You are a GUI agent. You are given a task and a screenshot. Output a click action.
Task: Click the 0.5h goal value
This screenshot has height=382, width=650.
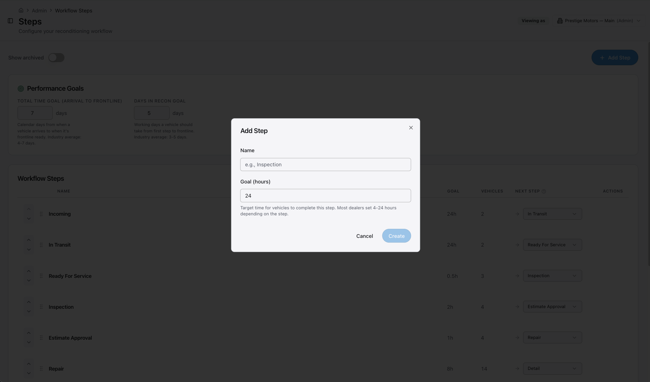click(x=452, y=276)
